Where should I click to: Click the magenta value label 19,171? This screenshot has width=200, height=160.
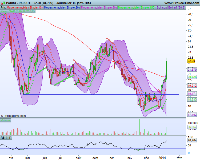click(192, 94)
